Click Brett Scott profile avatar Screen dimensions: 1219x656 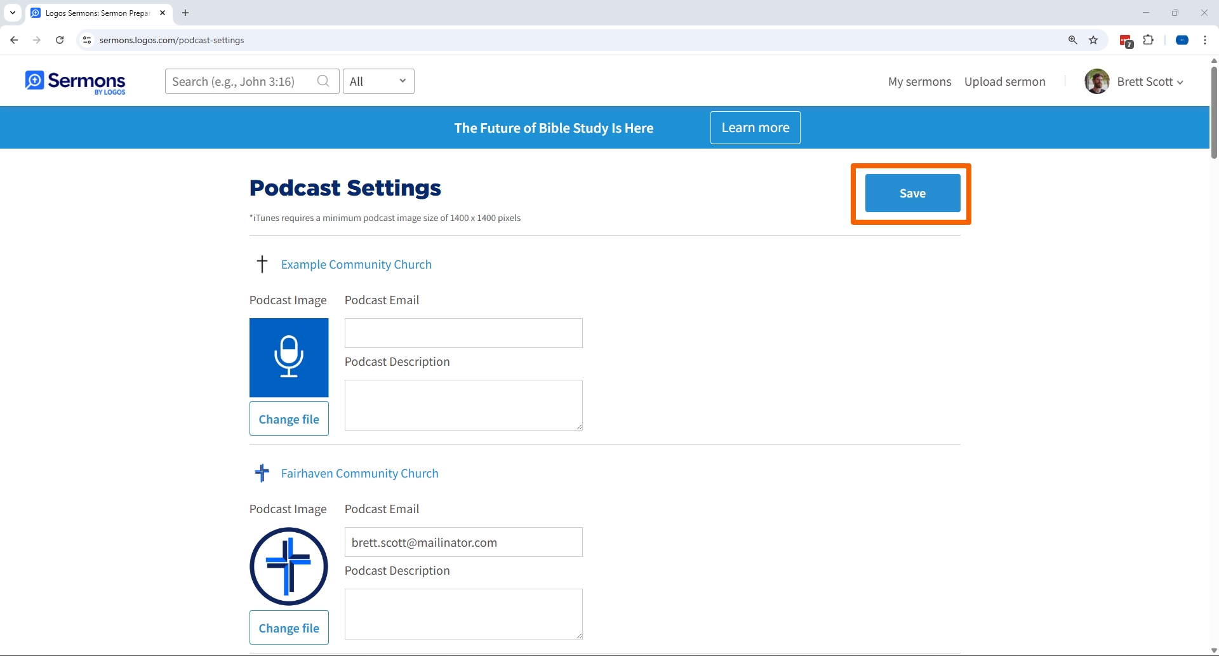coord(1097,81)
